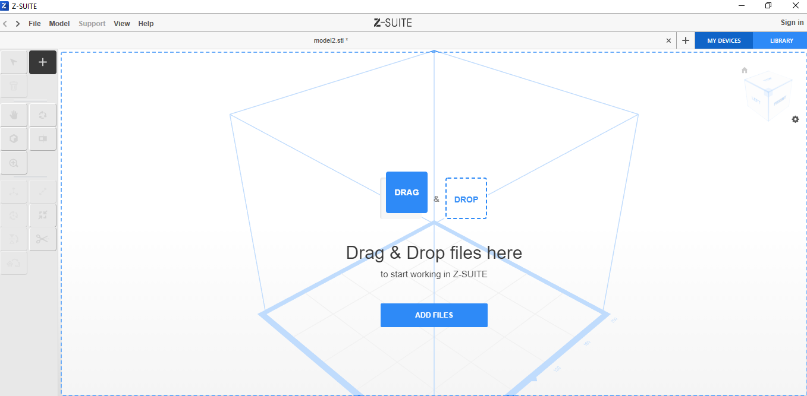
Task: Open the View menu
Action: coord(122,24)
